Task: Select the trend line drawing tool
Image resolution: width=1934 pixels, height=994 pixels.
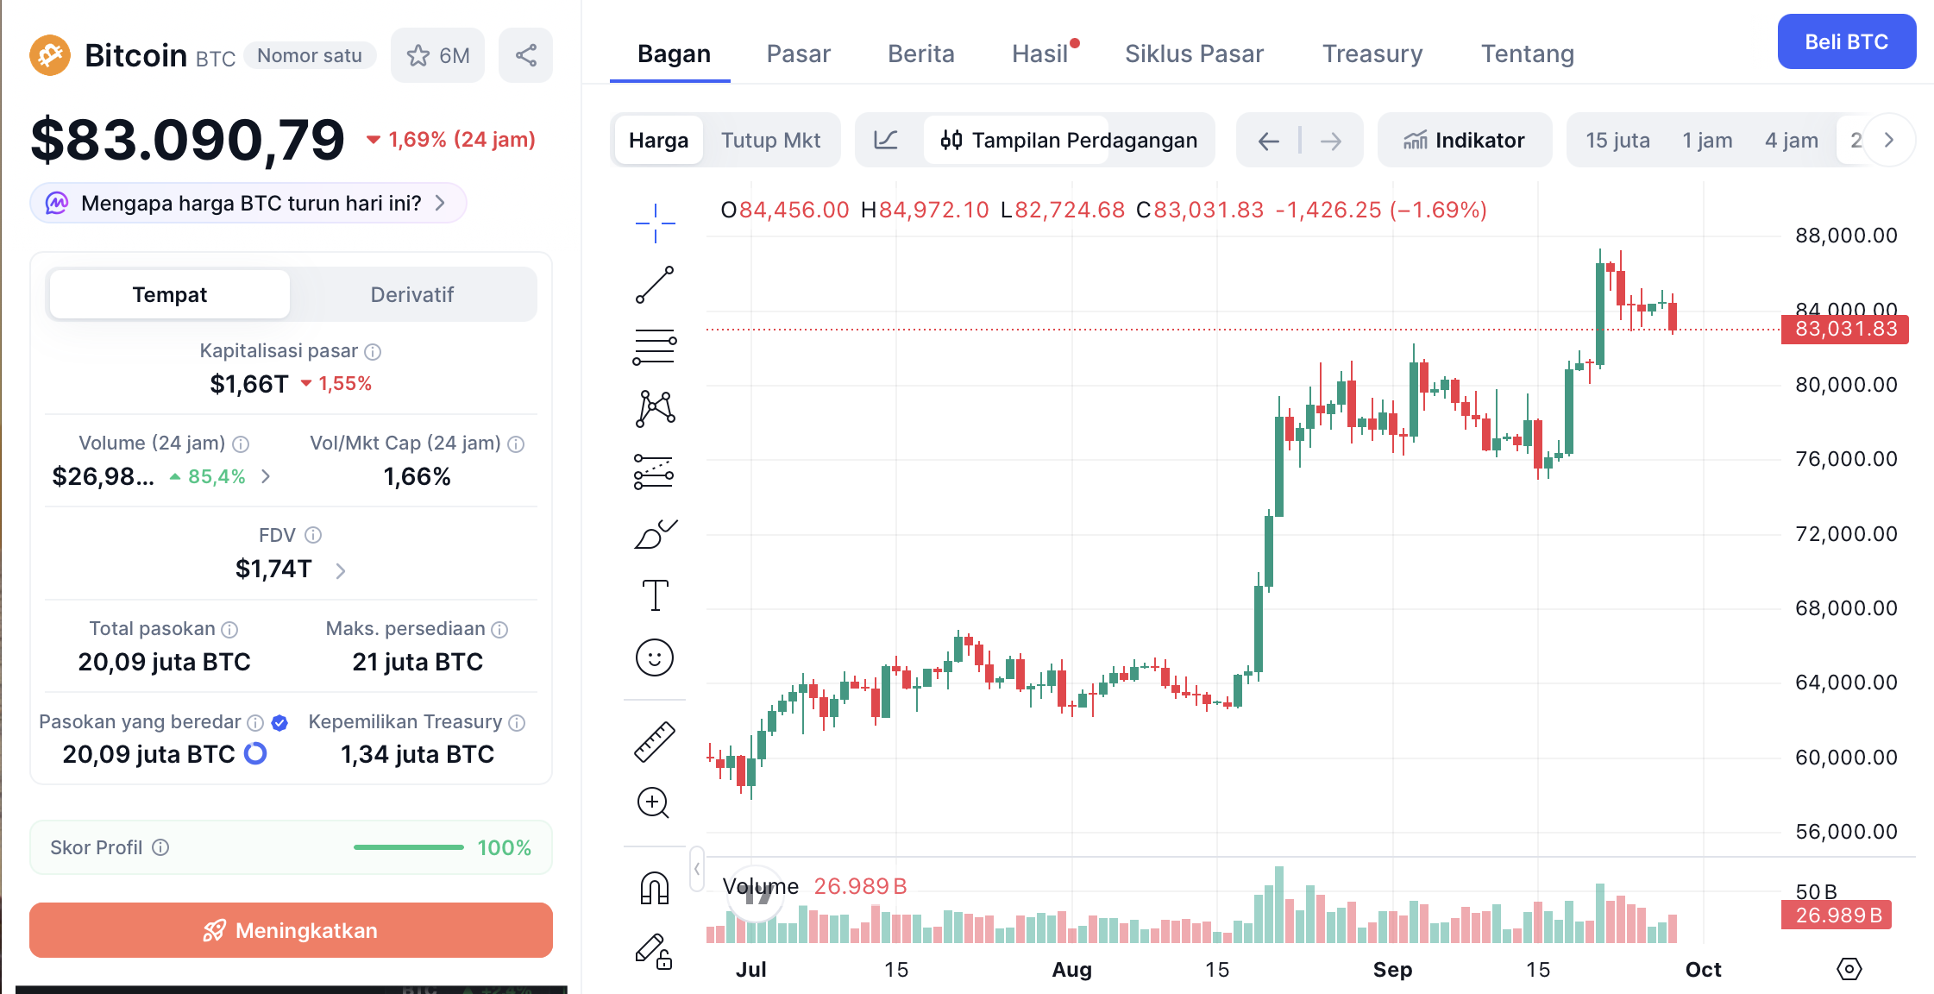Action: click(x=655, y=285)
